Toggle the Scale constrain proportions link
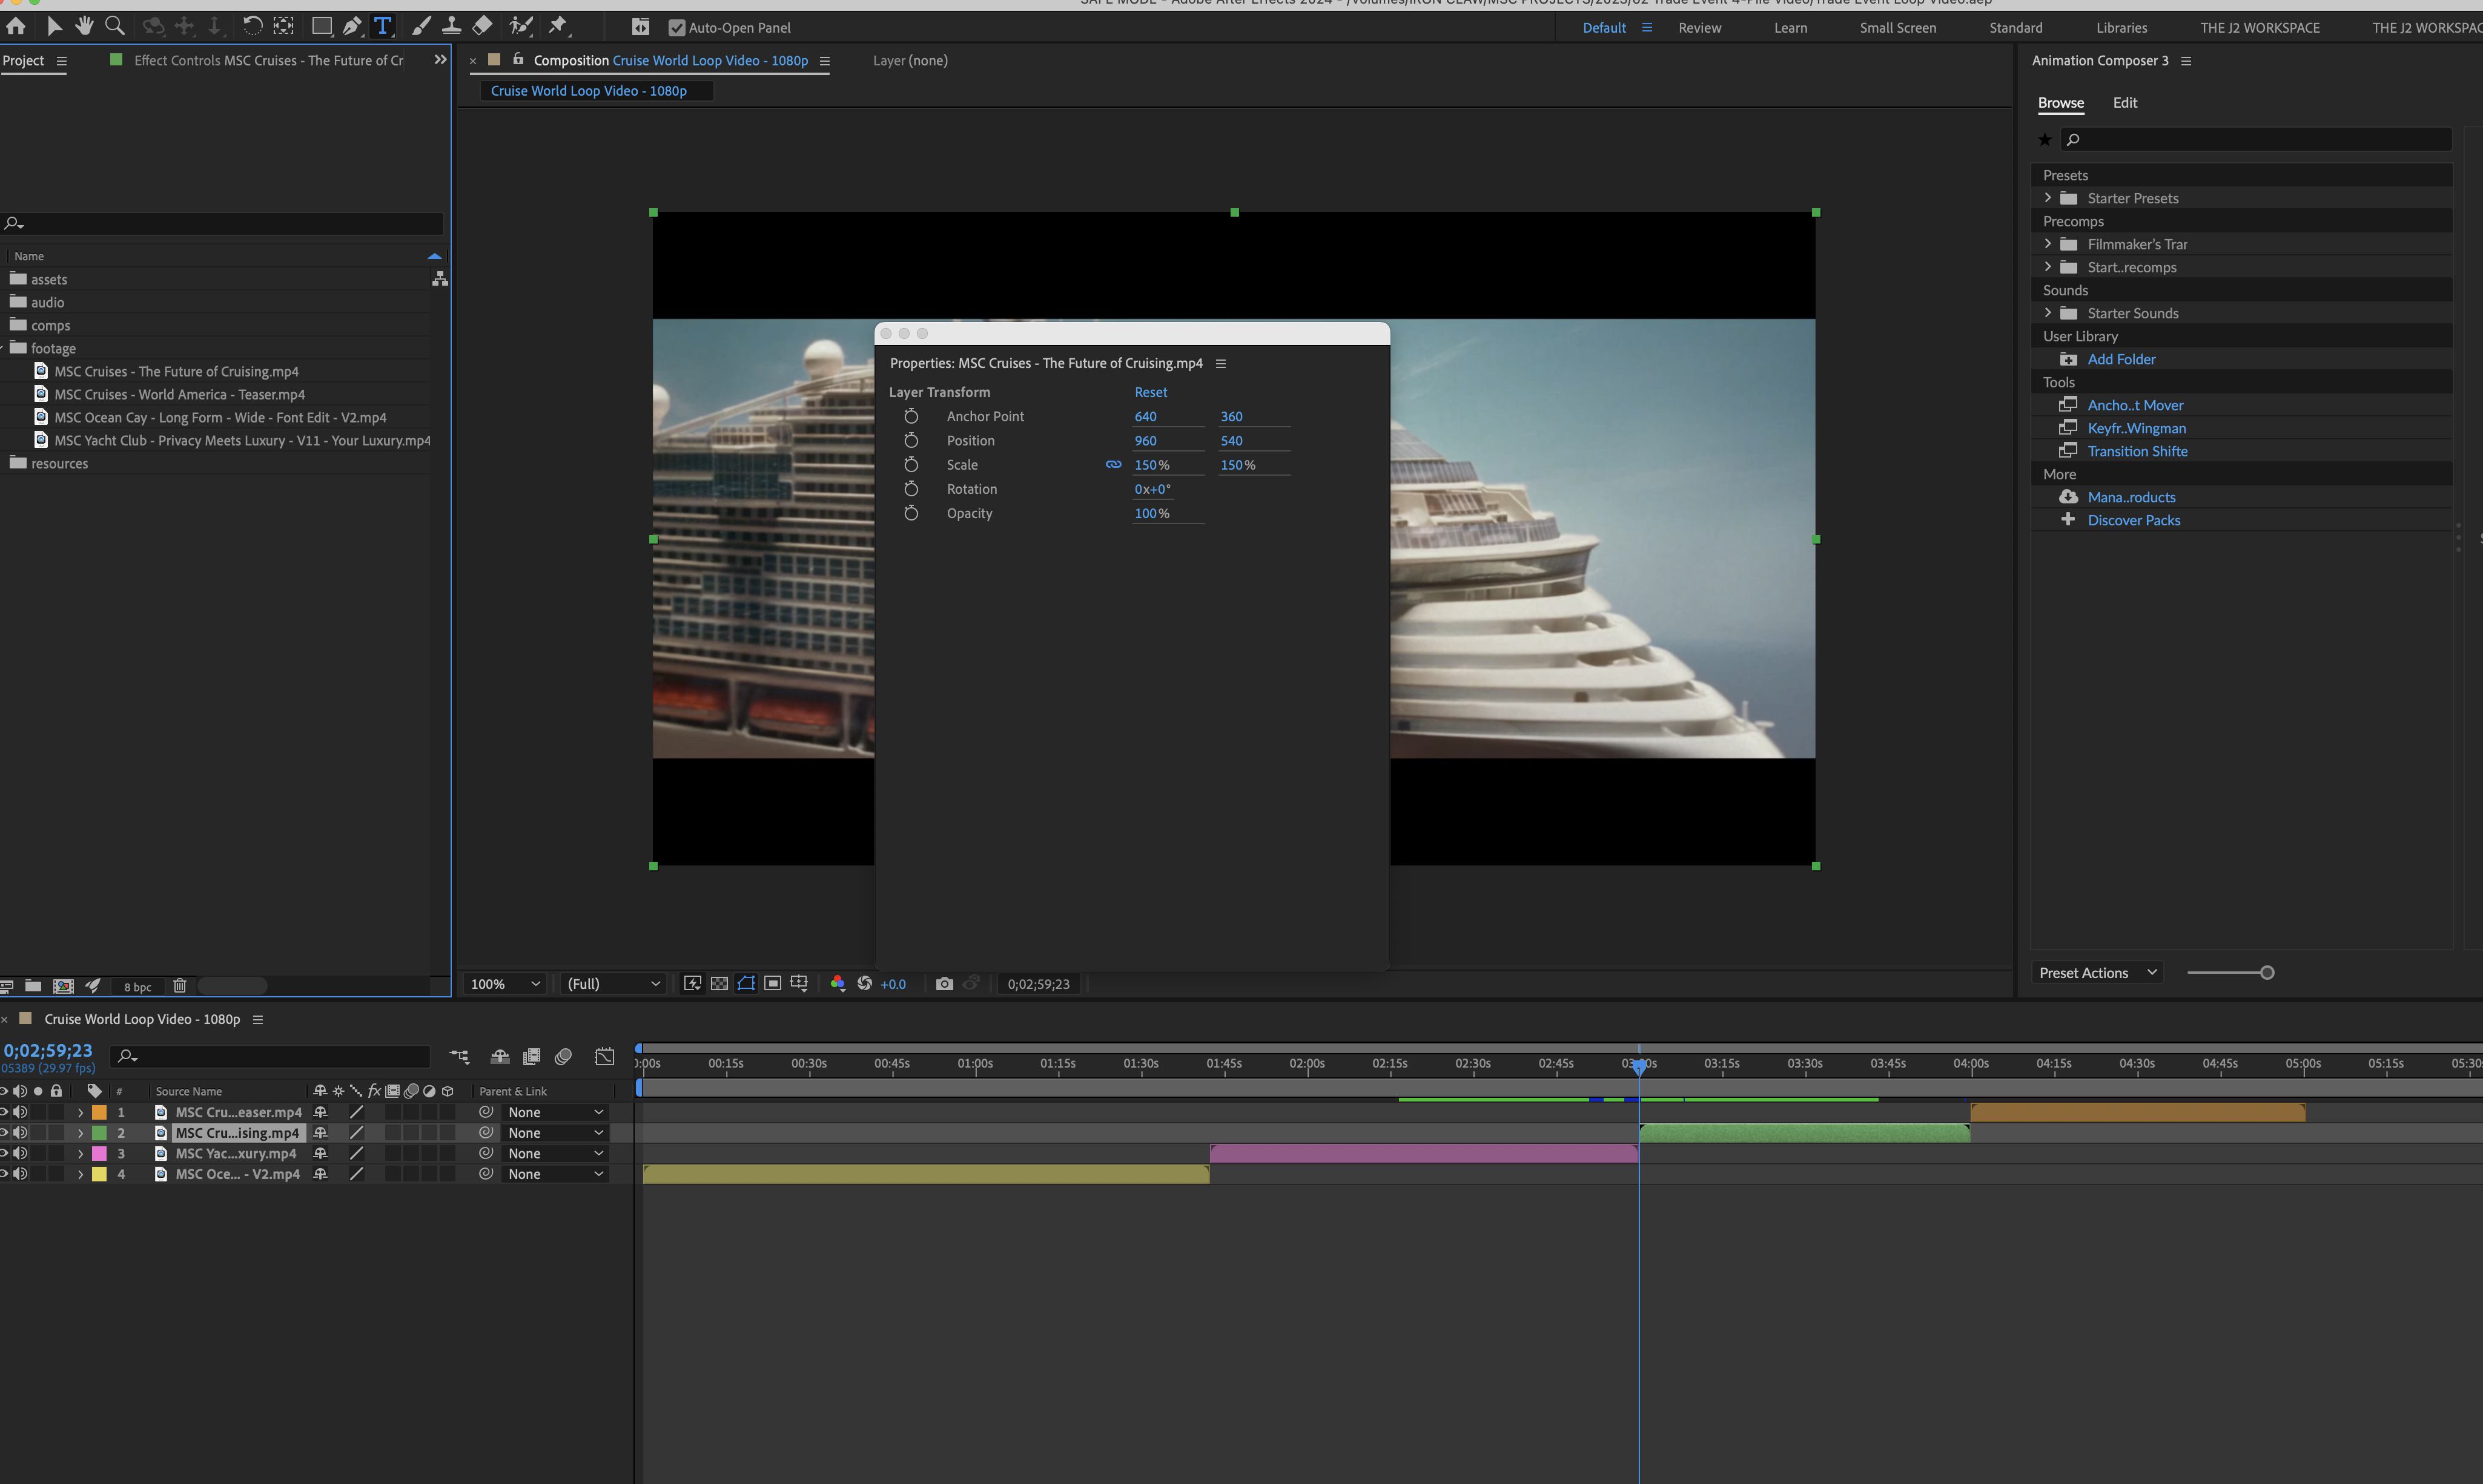Image resolution: width=2483 pixels, height=1484 pixels. (1113, 465)
